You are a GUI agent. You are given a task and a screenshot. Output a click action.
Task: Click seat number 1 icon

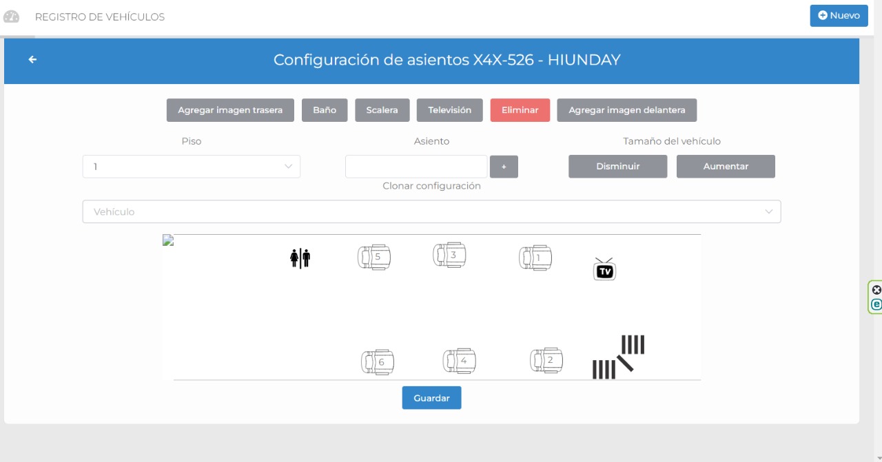535,258
